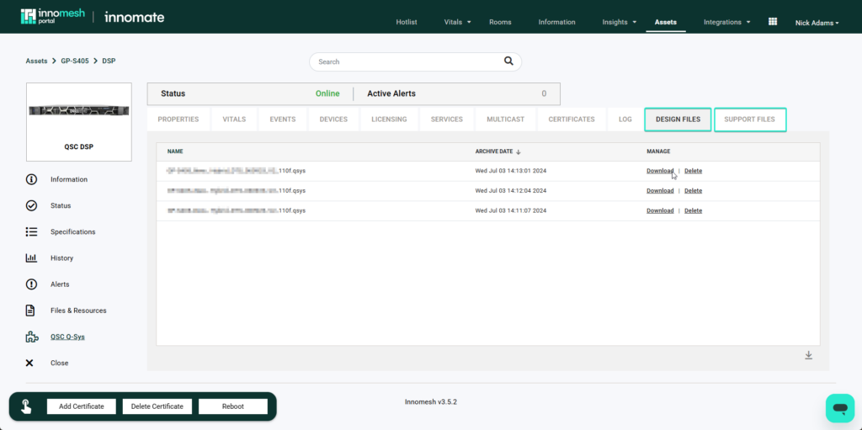
Task: Click the History chart icon
Action: click(31, 257)
